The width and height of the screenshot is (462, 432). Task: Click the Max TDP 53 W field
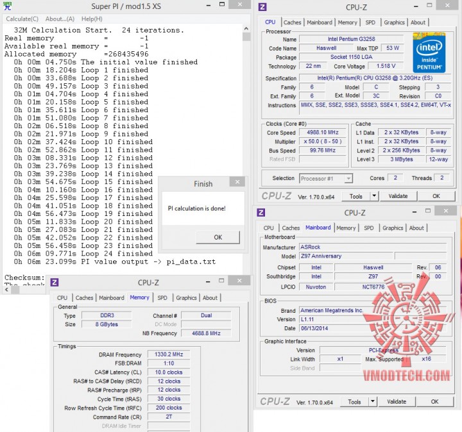tap(393, 47)
